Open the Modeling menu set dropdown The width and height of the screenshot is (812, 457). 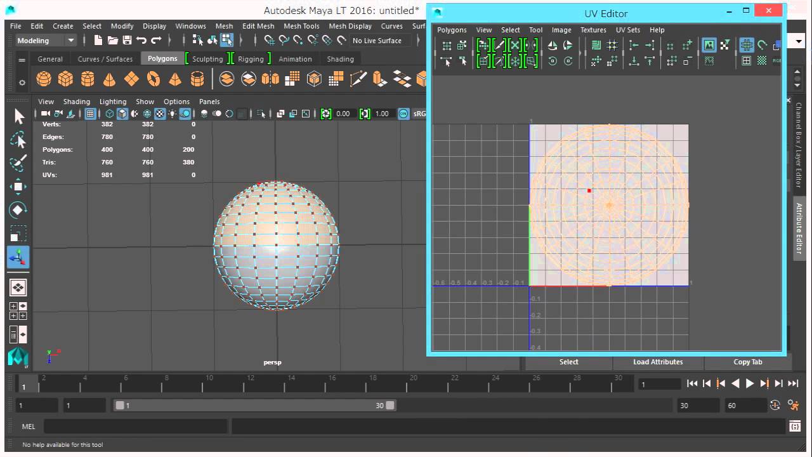46,41
